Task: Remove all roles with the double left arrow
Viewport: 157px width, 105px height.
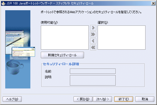Action: (x=93, y=48)
